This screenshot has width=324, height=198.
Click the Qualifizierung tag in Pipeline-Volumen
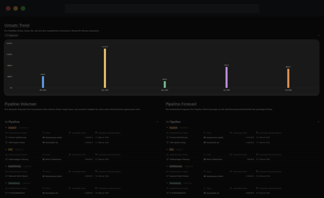pos(14,166)
